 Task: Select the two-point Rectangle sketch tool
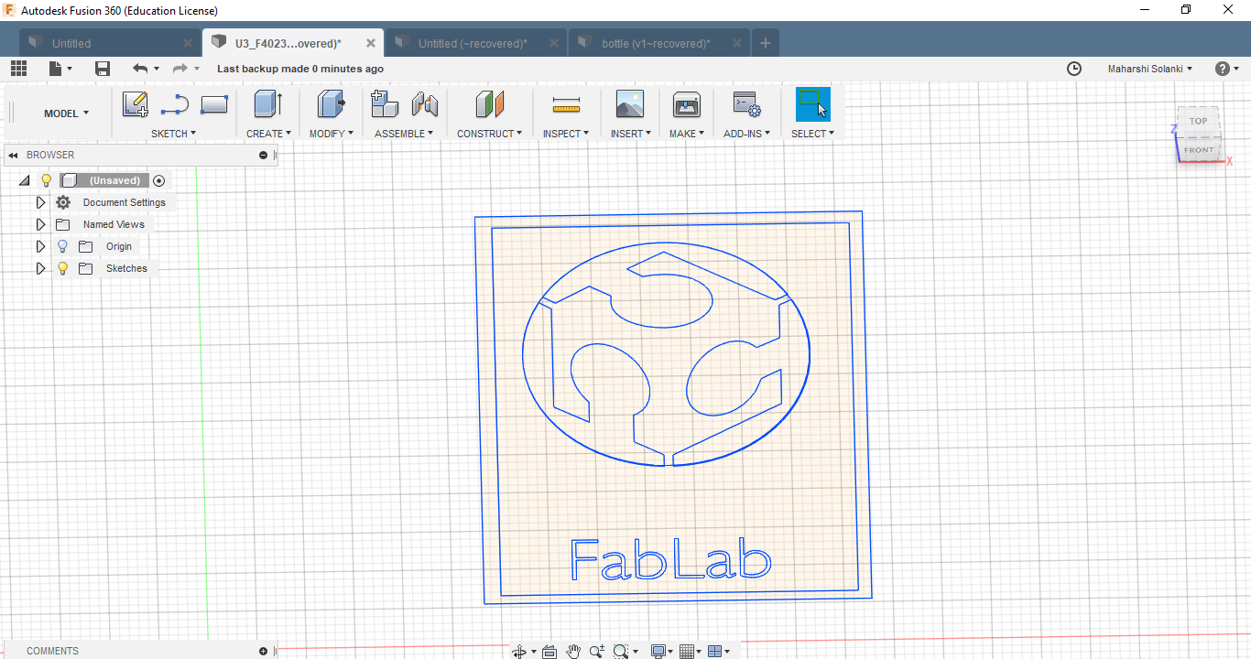213,104
